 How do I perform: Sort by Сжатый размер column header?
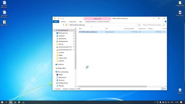pos(131,29)
